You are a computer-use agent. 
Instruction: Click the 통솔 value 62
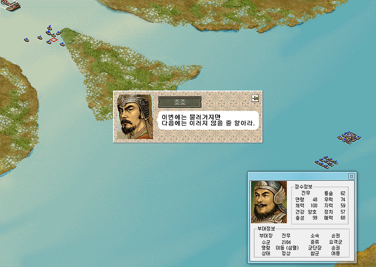click(x=343, y=193)
